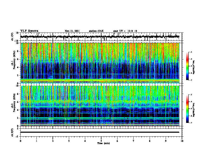Click the time axis tick label "10"
The width and height of the screenshot is (205, 158).
tap(182, 141)
